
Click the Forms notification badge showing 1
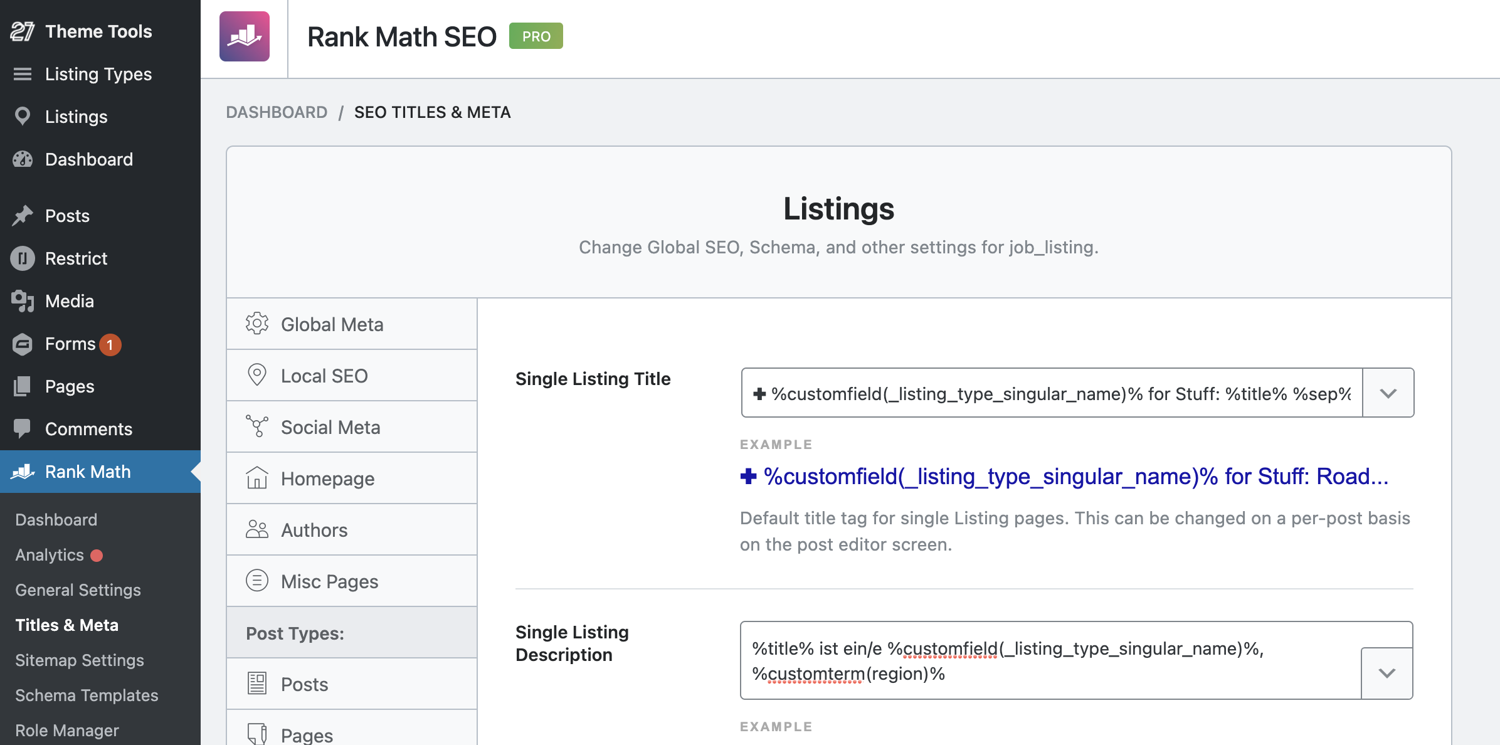click(x=110, y=344)
